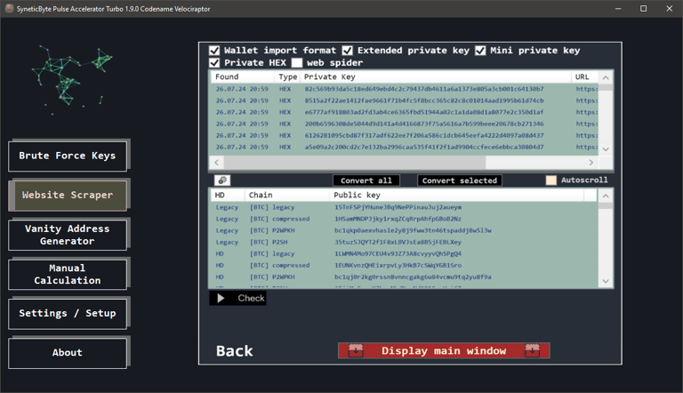Click the Type column header

click(287, 76)
